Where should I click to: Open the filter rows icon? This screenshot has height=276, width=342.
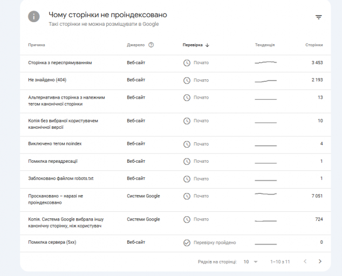[x=319, y=17]
